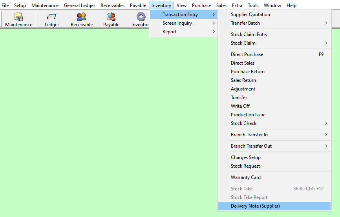Choose Warranty Card entry
The image size is (340, 217).
pos(274,177)
